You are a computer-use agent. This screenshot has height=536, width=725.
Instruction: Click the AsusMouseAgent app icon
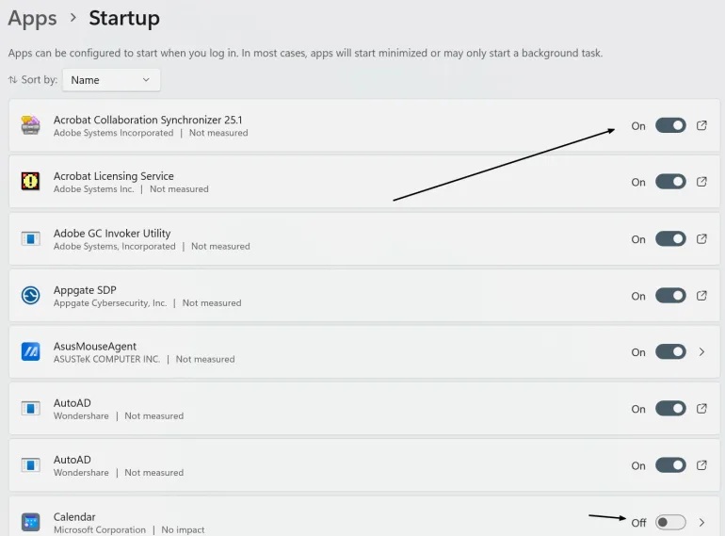coord(30,352)
